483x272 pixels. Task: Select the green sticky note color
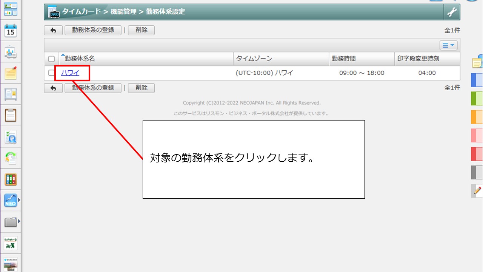[477, 99]
